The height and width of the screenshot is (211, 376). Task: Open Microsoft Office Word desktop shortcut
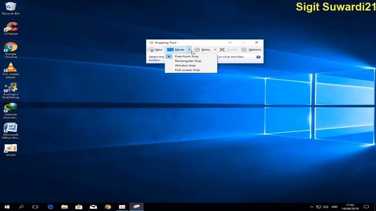tap(11, 131)
